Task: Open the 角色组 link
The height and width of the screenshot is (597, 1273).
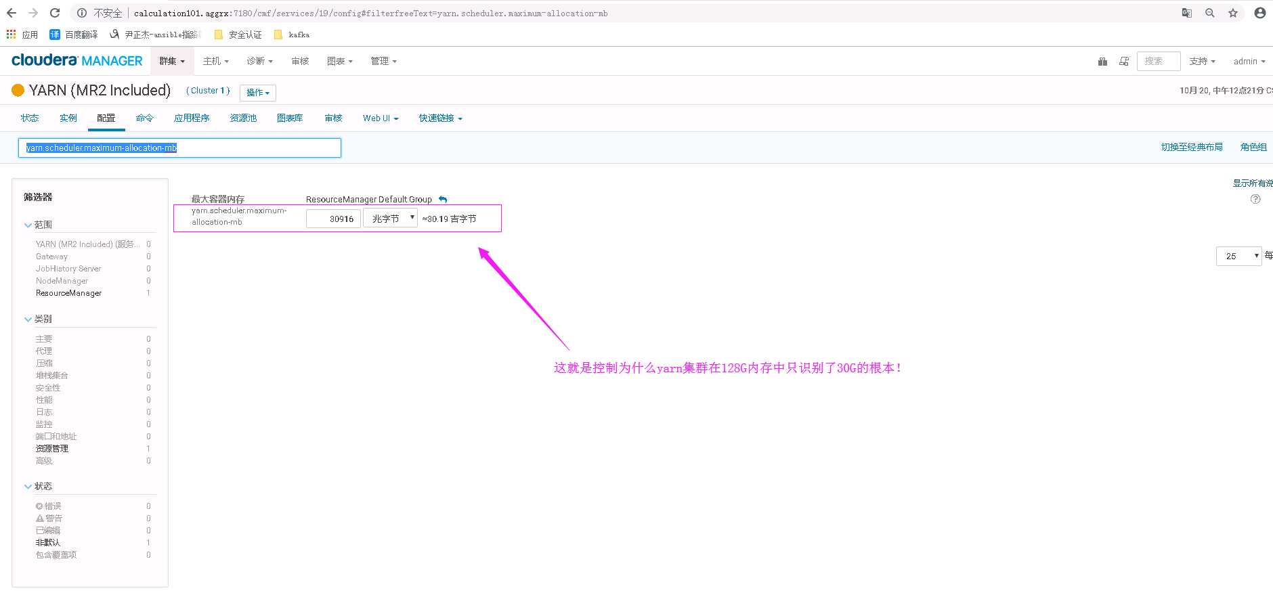Action: click(x=1253, y=147)
